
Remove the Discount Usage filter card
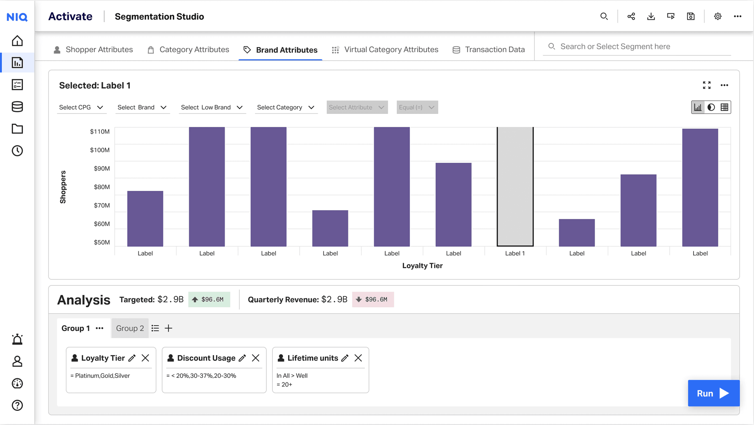coord(255,358)
